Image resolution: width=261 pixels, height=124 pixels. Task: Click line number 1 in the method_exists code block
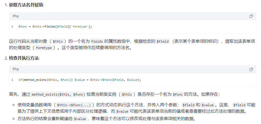tap(12, 80)
